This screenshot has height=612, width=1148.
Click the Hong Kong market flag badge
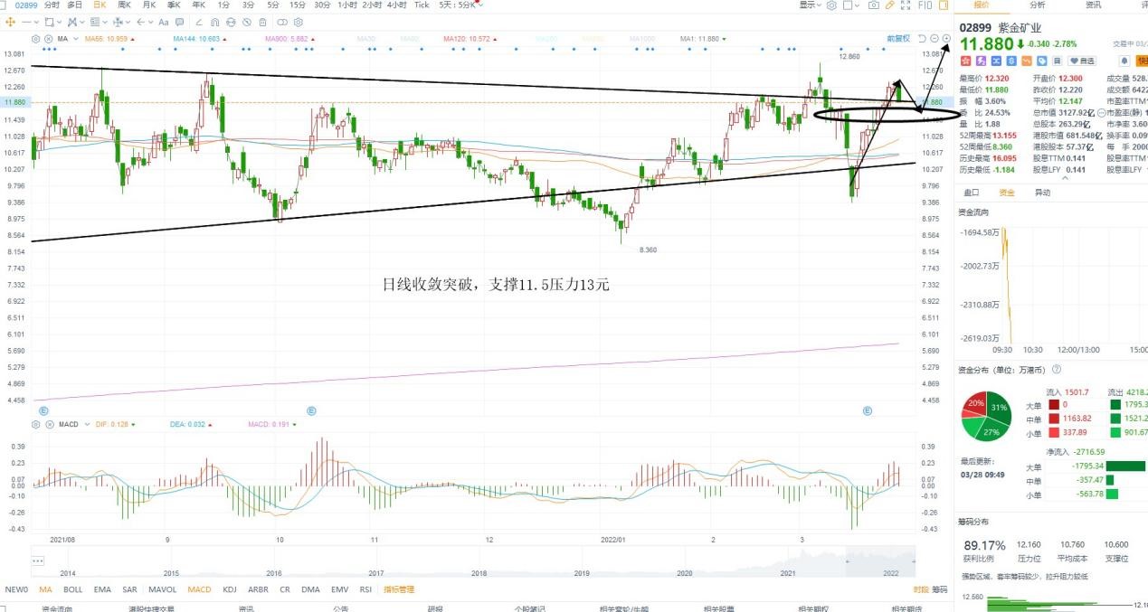[965, 61]
